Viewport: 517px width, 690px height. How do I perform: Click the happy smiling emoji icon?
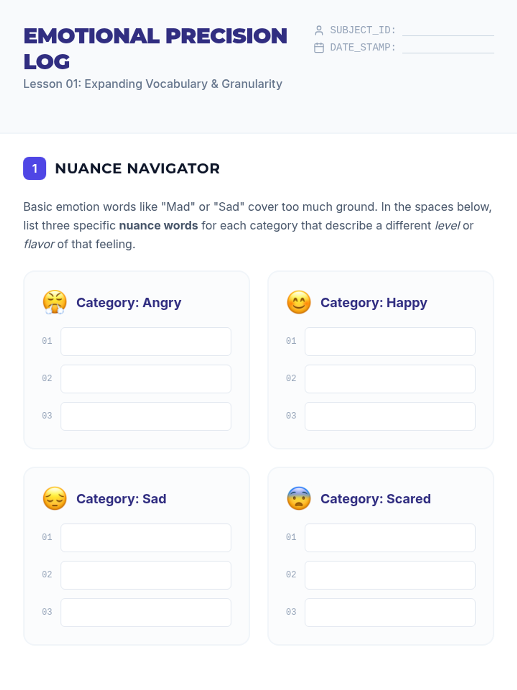[299, 302]
